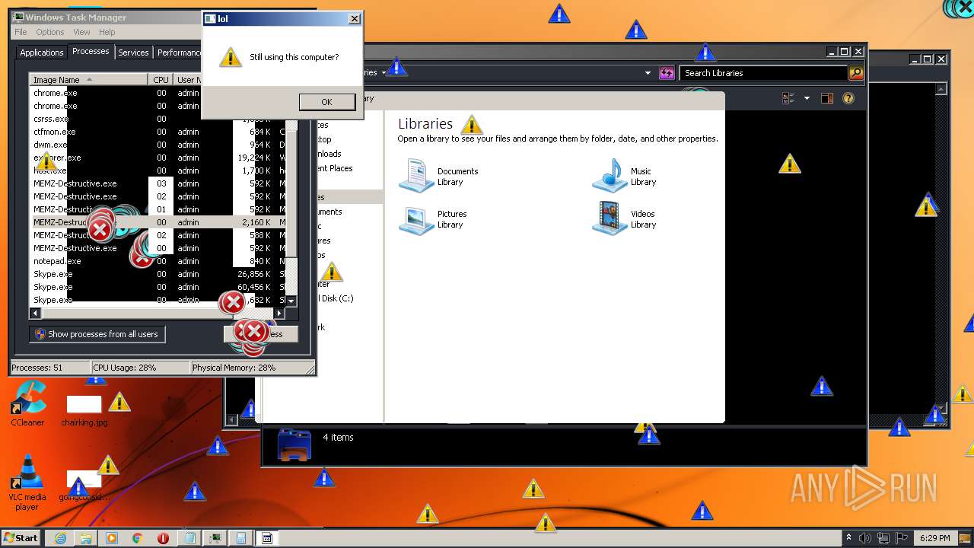The height and width of the screenshot is (548, 974).
Task: Open Explorer address bar history dropdown
Action: tap(648, 73)
